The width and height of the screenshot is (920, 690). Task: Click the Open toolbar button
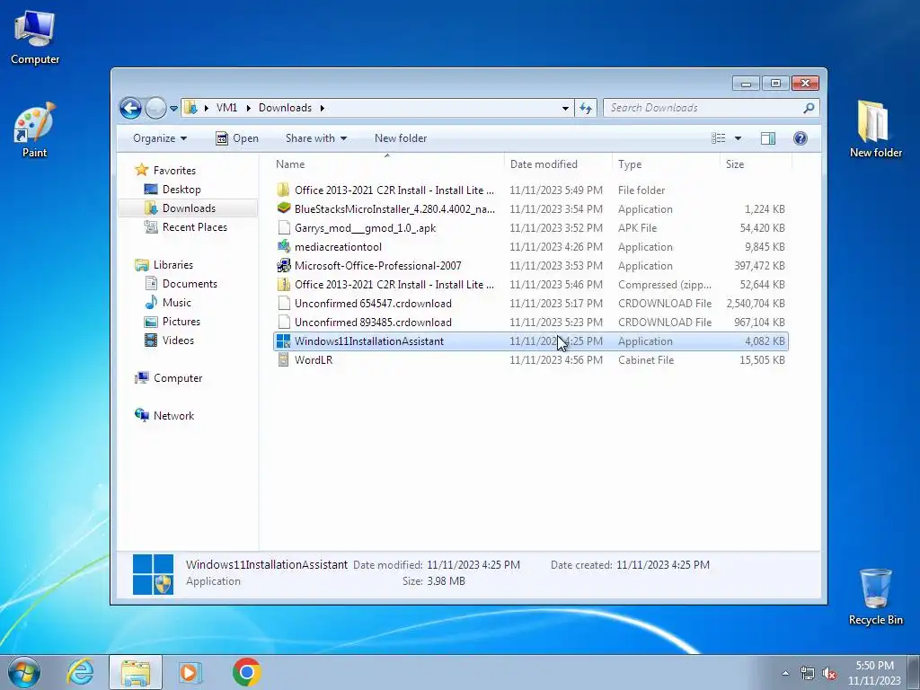[x=237, y=138]
